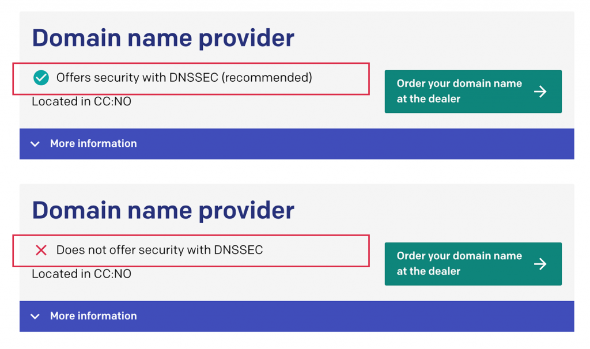Select the 'Does not offer security with DNSSEC' text
This screenshot has width=590, height=349.
160,250
